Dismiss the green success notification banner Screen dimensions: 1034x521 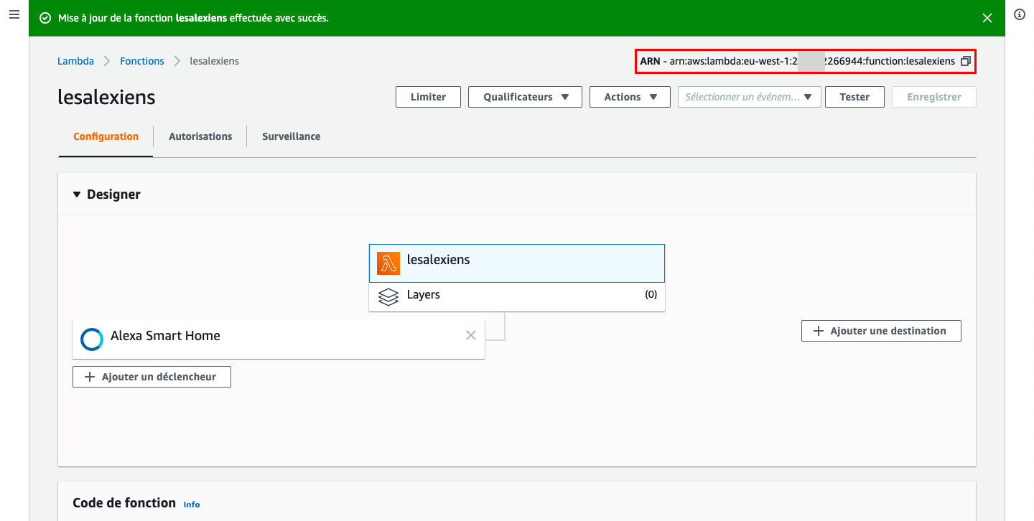987,18
